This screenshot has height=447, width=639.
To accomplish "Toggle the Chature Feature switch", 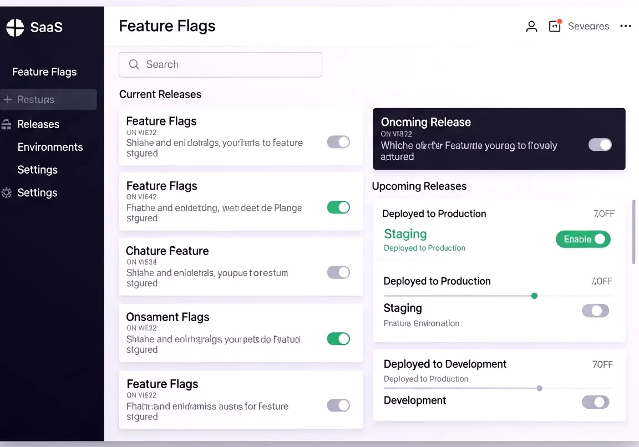I will point(339,272).
